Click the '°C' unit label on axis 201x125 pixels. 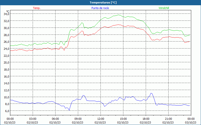click(x=8, y=11)
